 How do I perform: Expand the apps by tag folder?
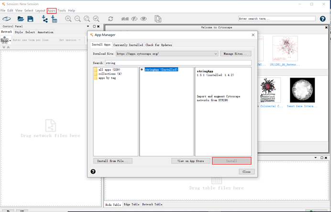point(105,78)
